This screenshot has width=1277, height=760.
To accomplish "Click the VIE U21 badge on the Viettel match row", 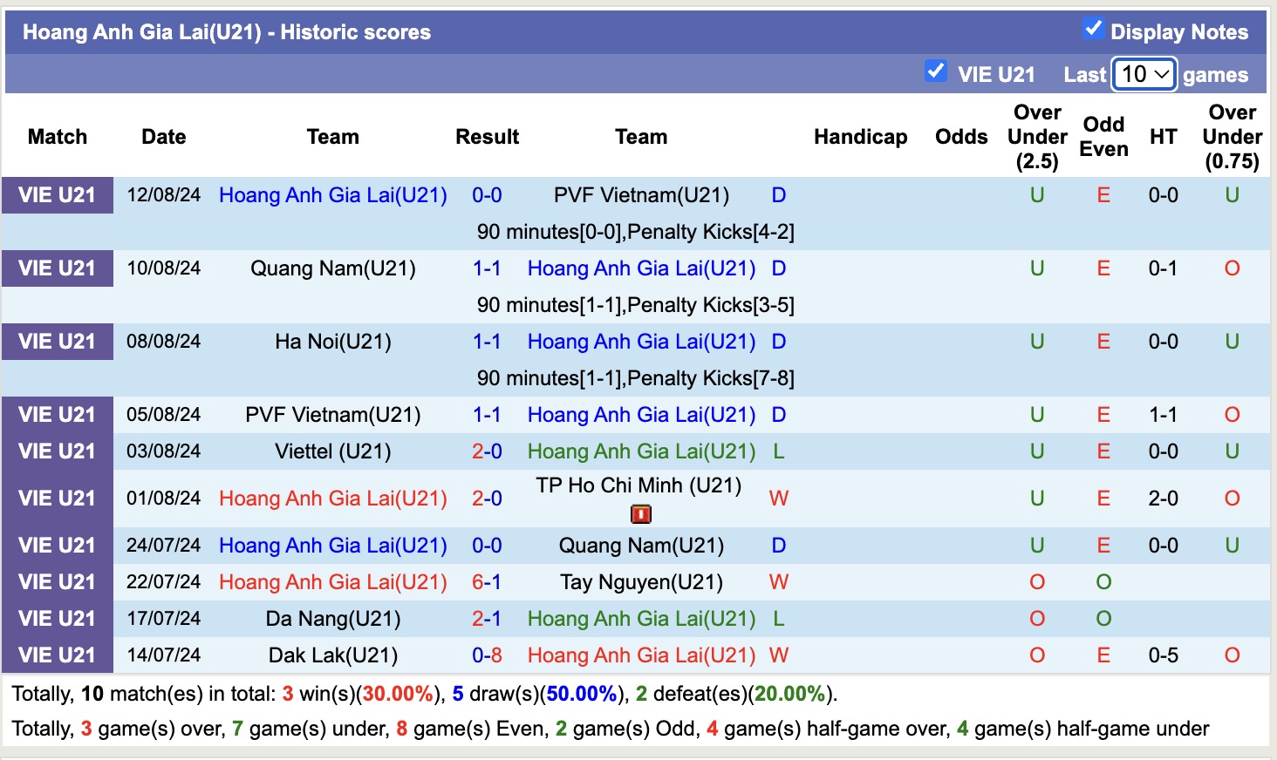I will (58, 451).
